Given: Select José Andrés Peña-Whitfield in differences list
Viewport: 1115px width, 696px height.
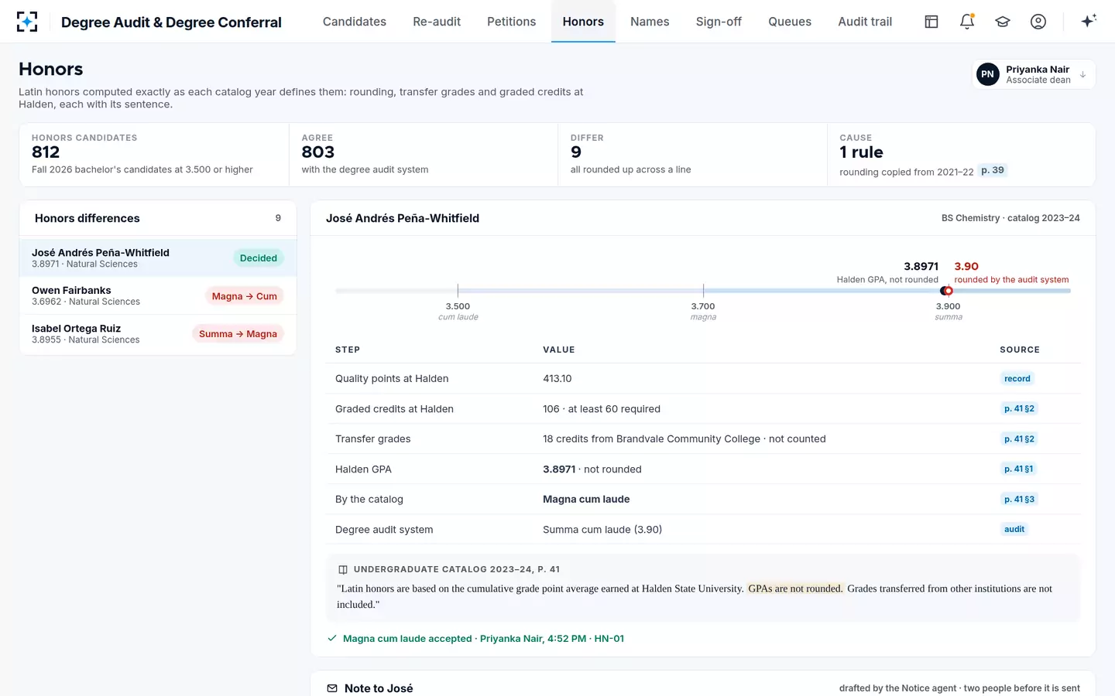Looking at the screenshot, I should 158,258.
